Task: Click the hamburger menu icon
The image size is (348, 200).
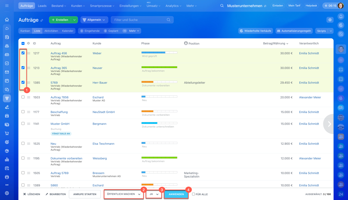Action: (x=7, y=6)
